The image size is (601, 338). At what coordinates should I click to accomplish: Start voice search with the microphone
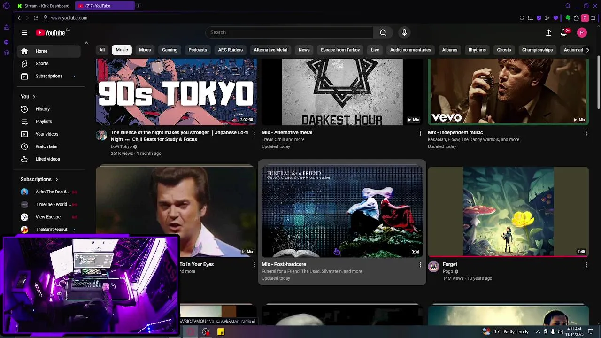(404, 32)
